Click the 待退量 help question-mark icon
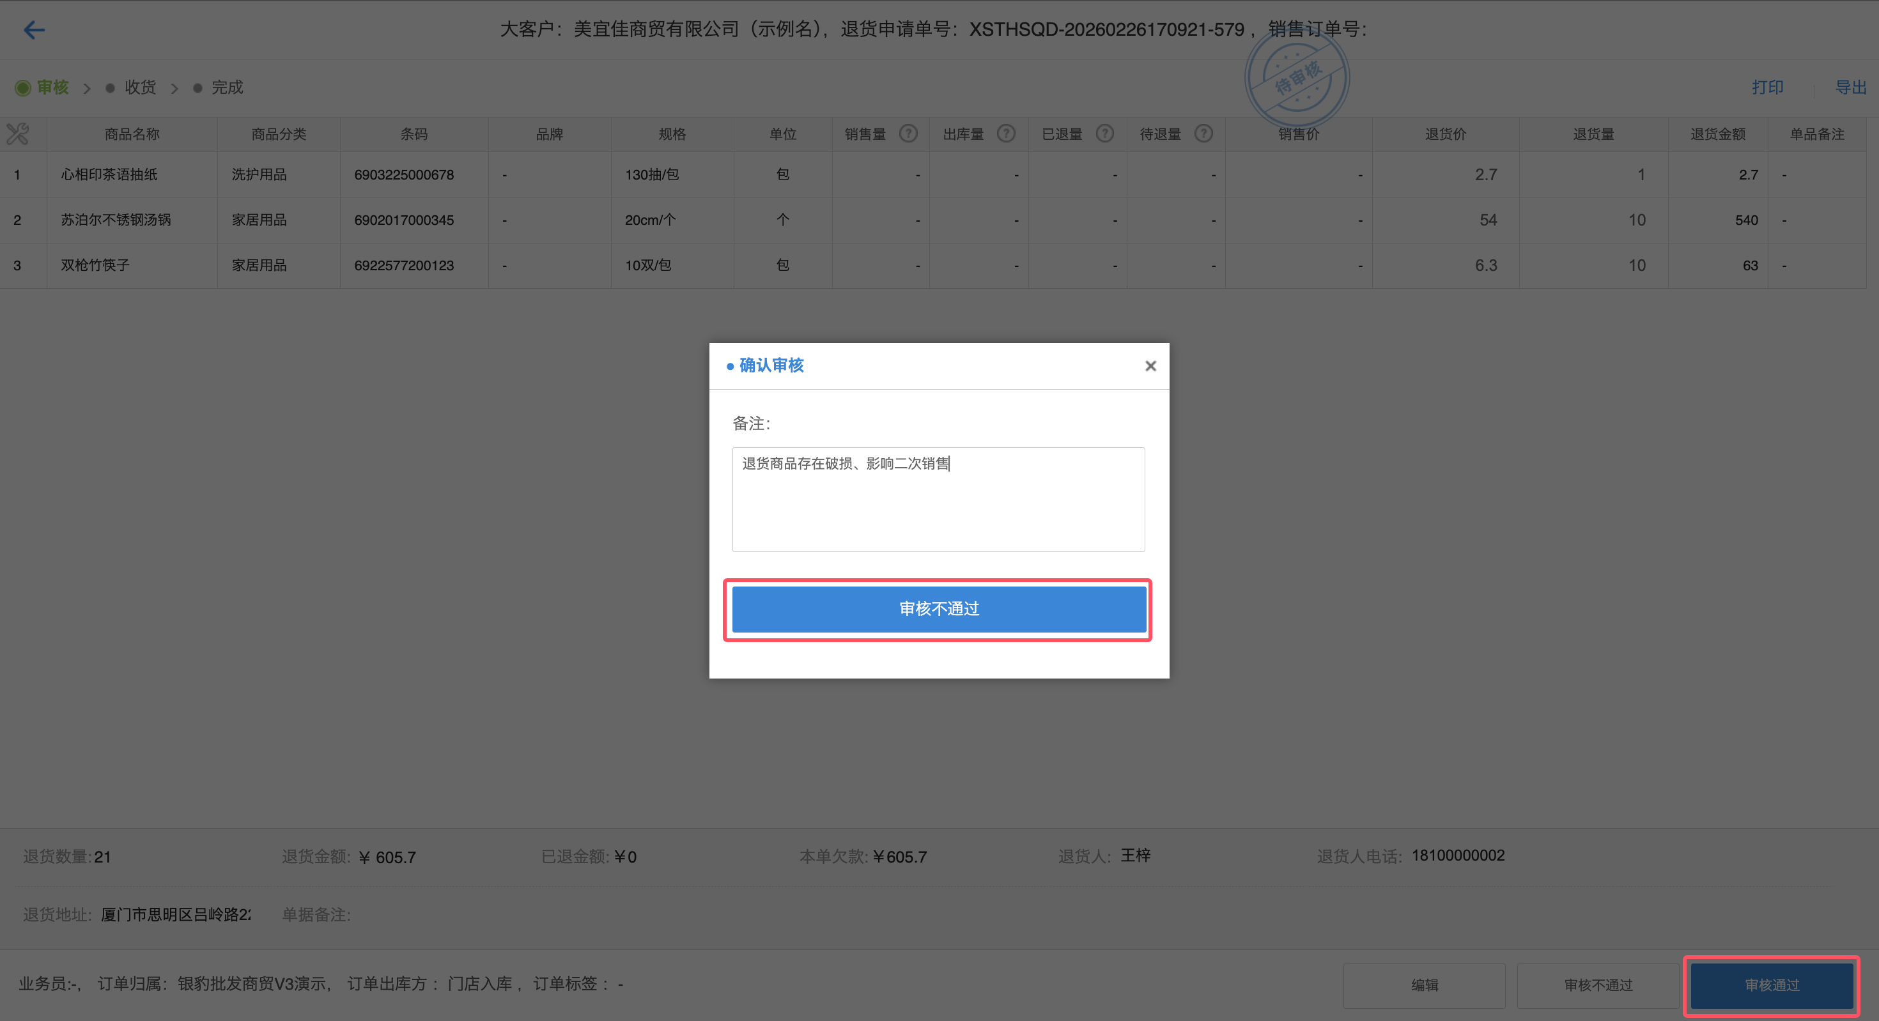Image resolution: width=1879 pixels, height=1021 pixels. pyautogui.click(x=1203, y=134)
